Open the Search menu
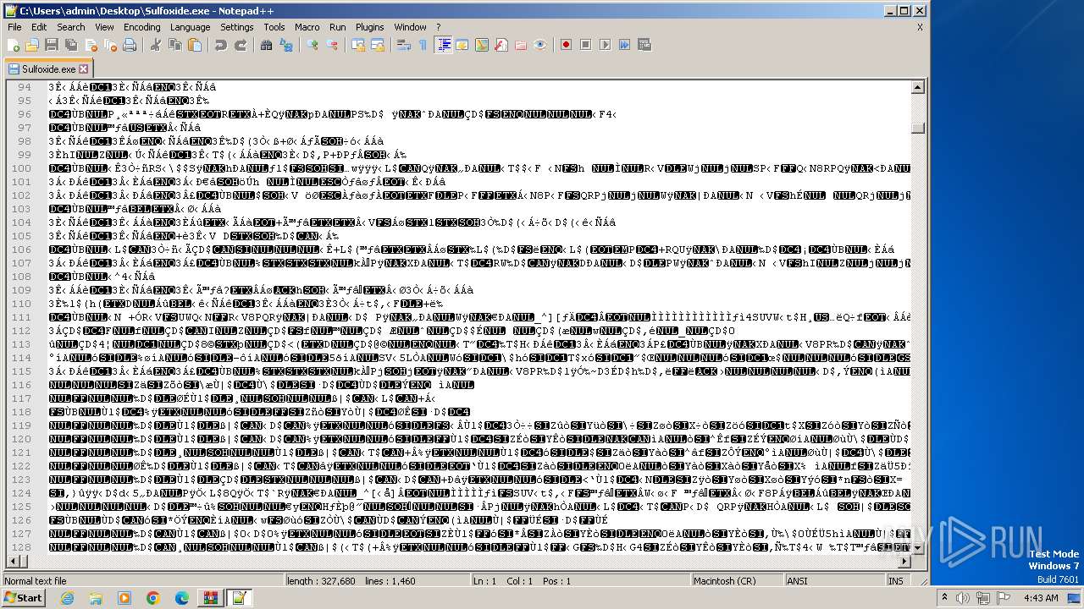This screenshot has width=1084, height=609. pyautogui.click(x=71, y=27)
